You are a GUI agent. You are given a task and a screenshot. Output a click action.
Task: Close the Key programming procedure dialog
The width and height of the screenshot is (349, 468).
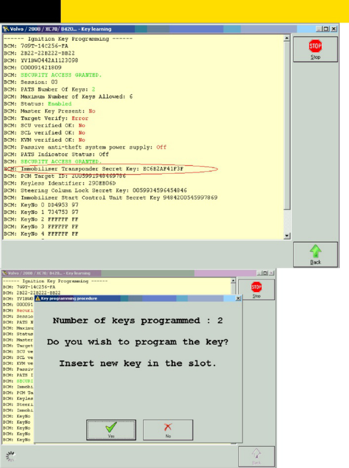(238, 298)
